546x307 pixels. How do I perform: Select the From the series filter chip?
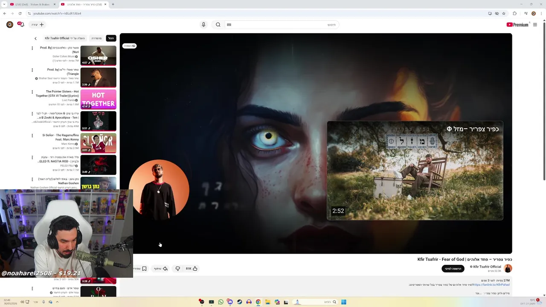[96, 38]
